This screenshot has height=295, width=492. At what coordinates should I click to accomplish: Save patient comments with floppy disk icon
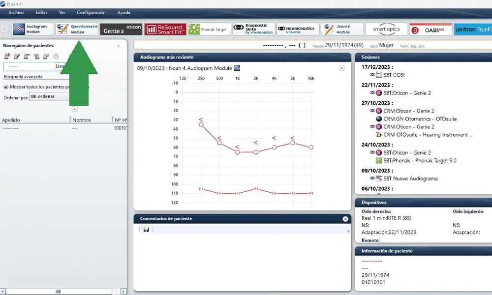pyautogui.click(x=146, y=230)
